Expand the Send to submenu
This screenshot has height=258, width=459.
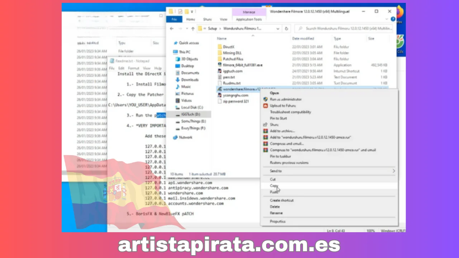329,171
